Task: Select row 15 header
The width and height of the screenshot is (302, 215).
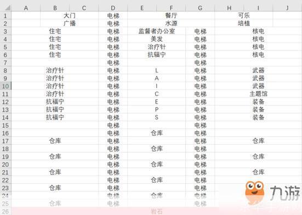Action: point(5,126)
